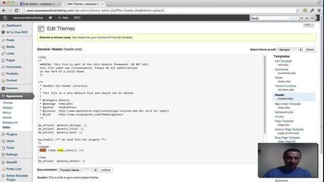Open the init.php file

point(279,117)
